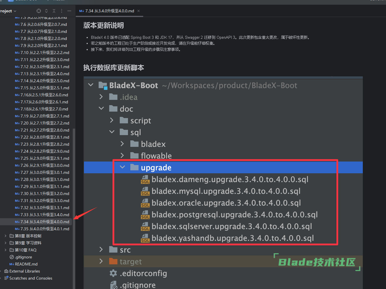Open 7.25 从2.9.0升级至2.9.1.md file

[45, 158]
